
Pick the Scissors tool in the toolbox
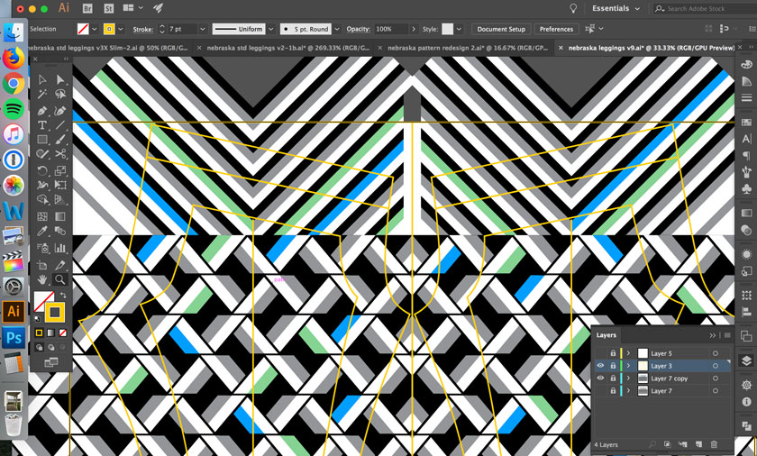60,154
